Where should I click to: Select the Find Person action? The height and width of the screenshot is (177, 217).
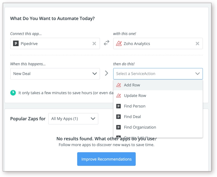pyautogui.click(x=135, y=106)
